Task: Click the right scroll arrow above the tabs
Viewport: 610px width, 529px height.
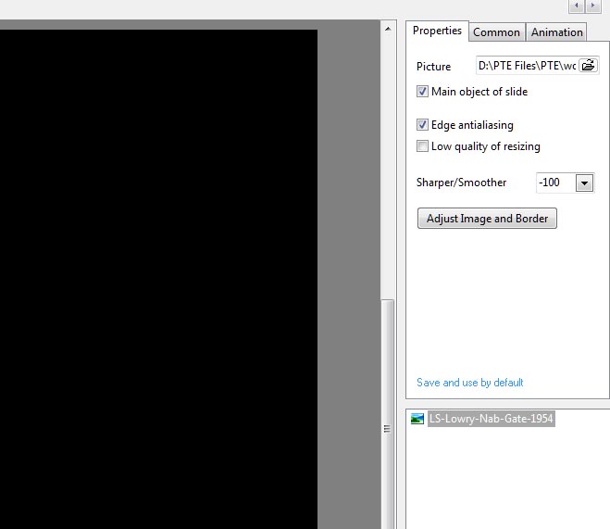Action: pos(591,6)
